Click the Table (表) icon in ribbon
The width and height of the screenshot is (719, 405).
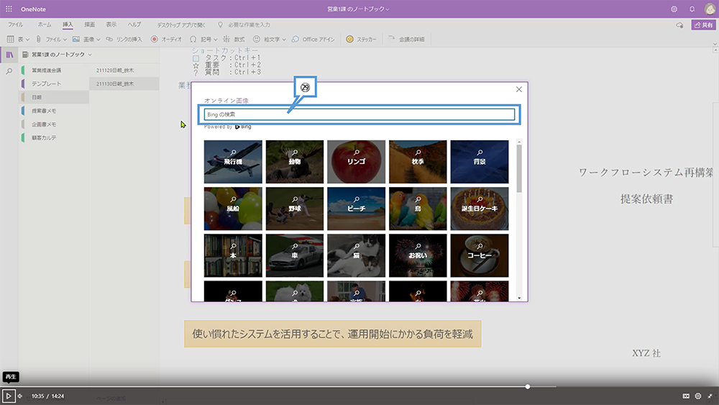point(10,39)
